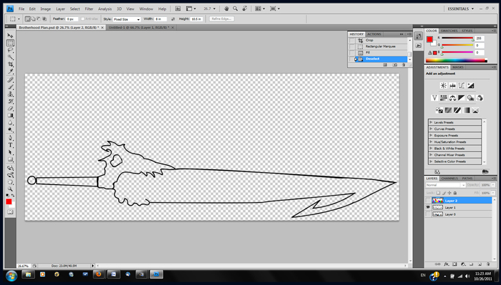Select the History Brush tool
Screen dimensions: 501x285
pyautogui.click(x=10, y=101)
